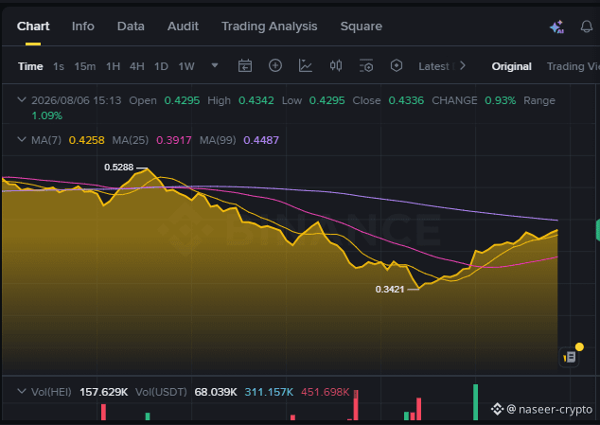Click the Range value 1.09%
This screenshot has height=425, width=600.
(x=46, y=115)
